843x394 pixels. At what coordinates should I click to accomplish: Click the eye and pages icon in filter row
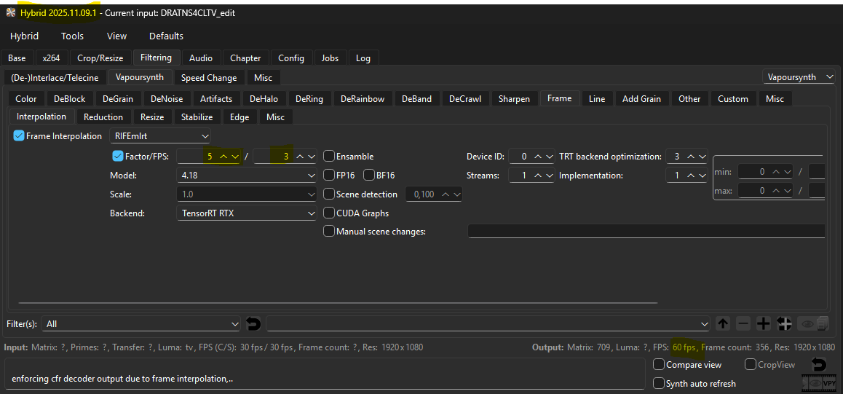click(x=814, y=323)
